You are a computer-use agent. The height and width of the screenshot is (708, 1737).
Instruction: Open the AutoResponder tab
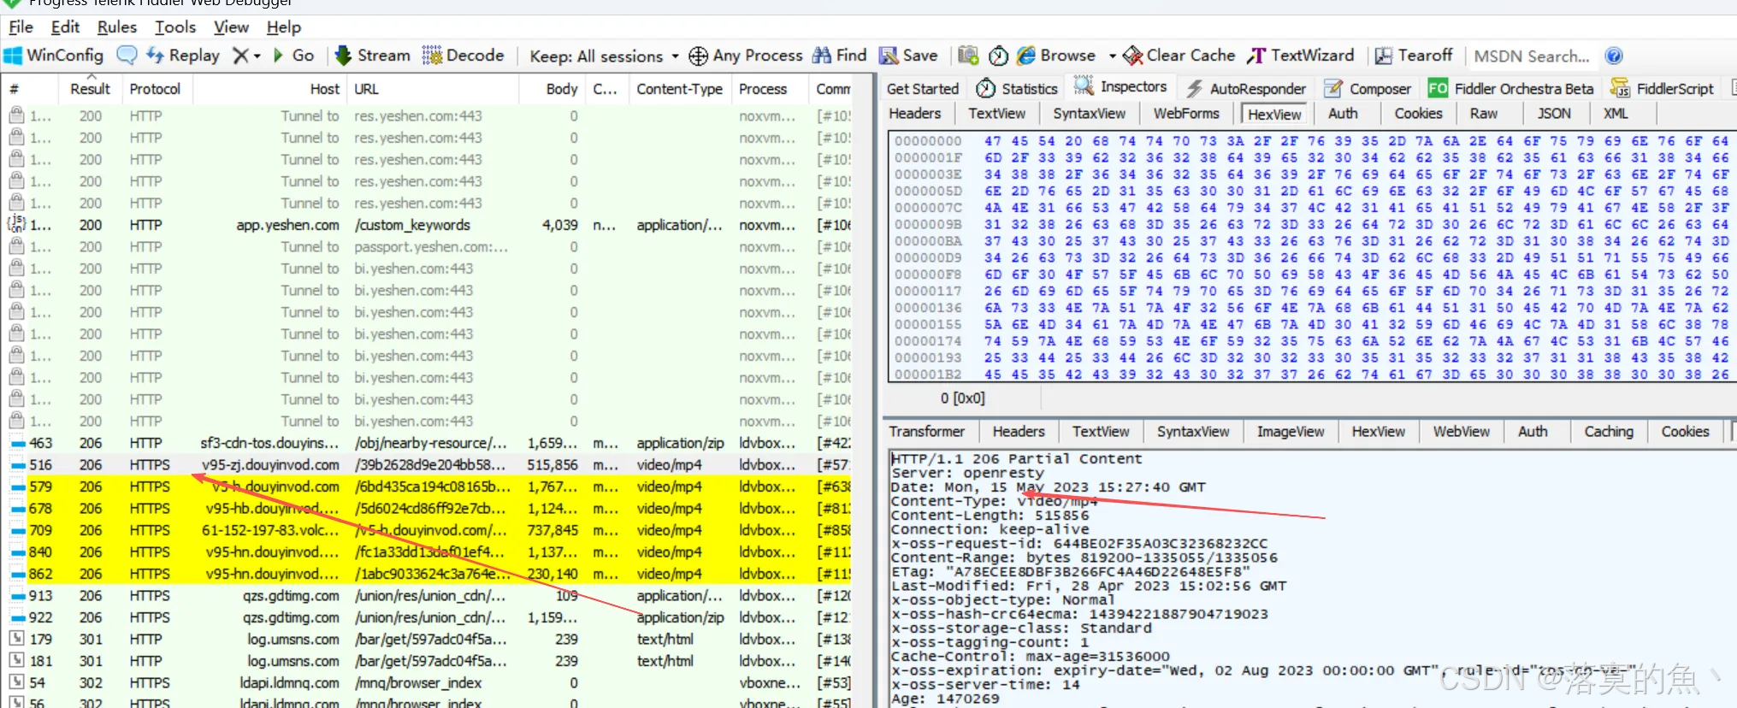click(1246, 88)
